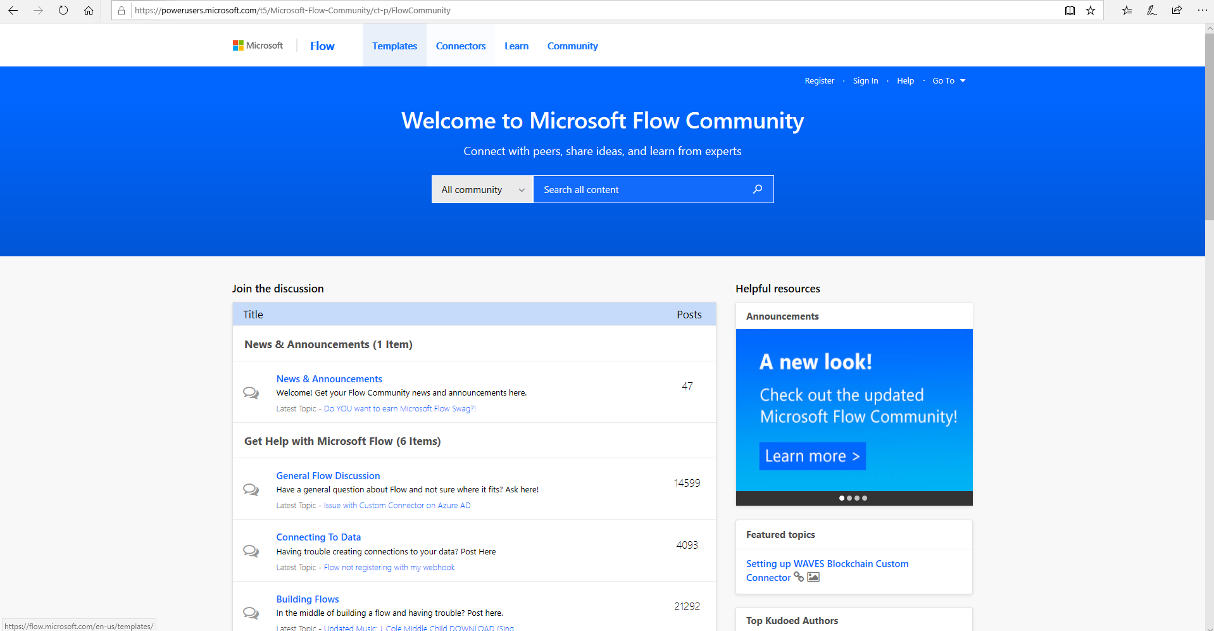The image size is (1214, 631).
Task: Click the Home icon in the browser toolbar
Action: tap(88, 10)
